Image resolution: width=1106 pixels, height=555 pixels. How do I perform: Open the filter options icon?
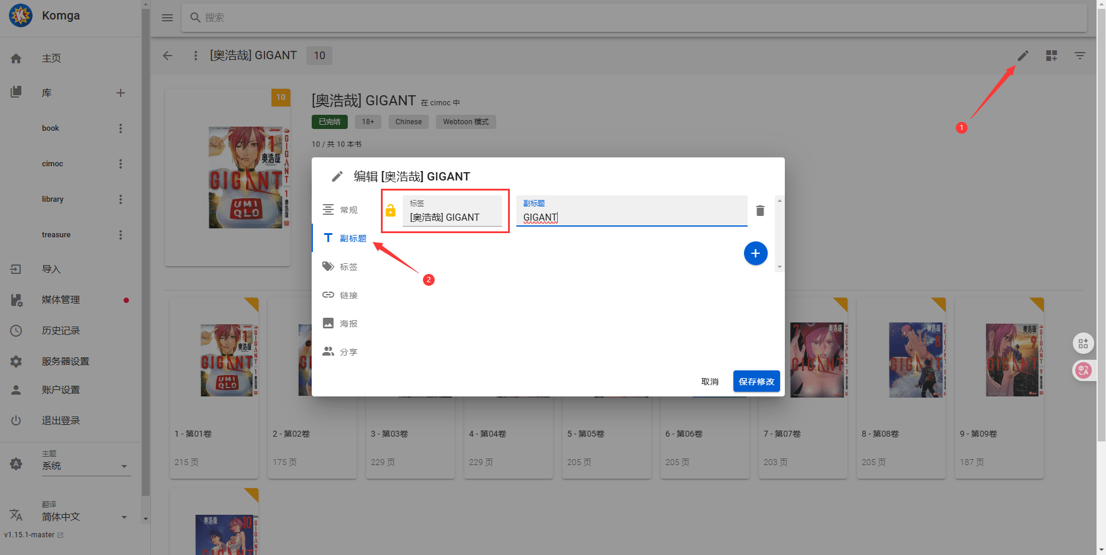pyautogui.click(x=1079, y=56)
